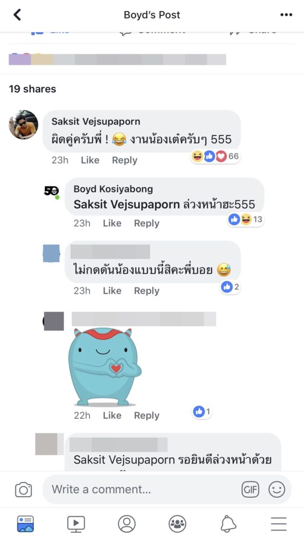This screenshot has height=540, width=304.
Task: View the 66 reactions on Saksit's comment
Action: (x=215, y=156)
